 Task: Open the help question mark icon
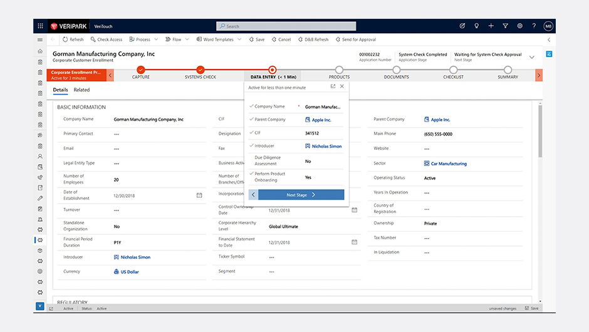(534, 26)
